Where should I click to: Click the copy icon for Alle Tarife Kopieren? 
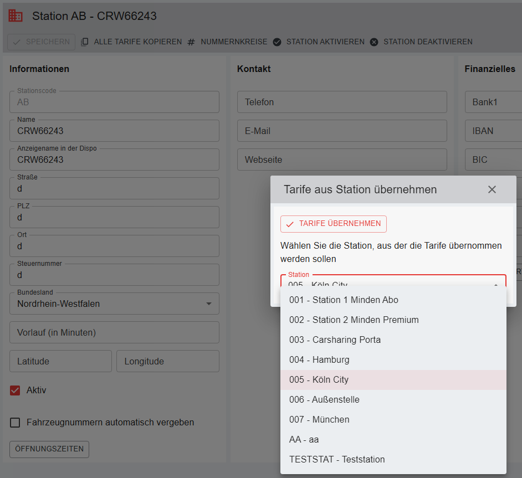85,42
